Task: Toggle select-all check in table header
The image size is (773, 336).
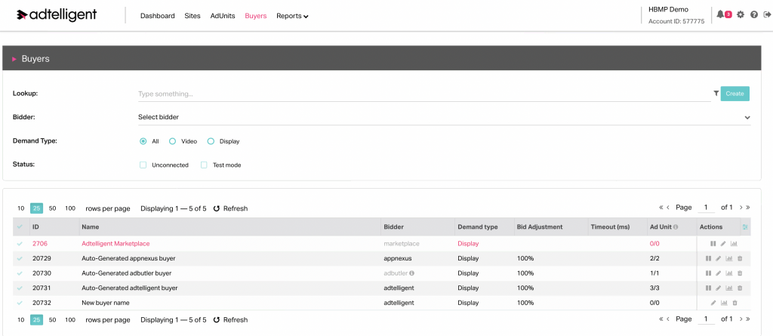Action: pos(20,227)
